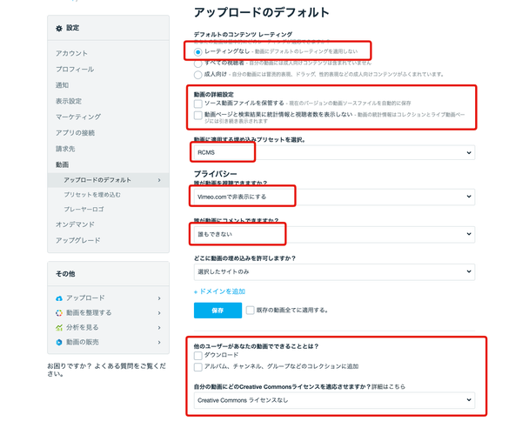Click アップロード link in その他 panel
Screen dimensions: 522x428
coord(85,298)
